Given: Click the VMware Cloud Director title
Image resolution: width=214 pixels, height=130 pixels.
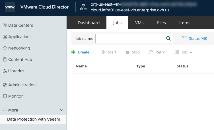Looking at the screenshot, I should (44, 7).
